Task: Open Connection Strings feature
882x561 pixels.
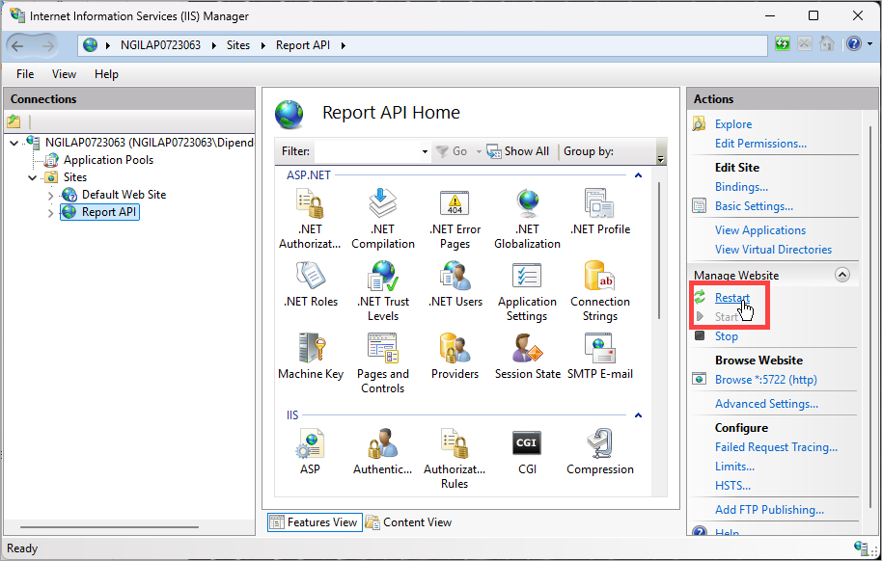Action: [x=599, y=291]
